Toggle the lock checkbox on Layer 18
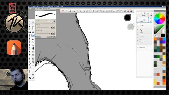169x95 pixels. [x=138, y=22]
